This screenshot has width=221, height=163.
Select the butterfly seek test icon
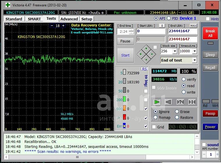[x=192, y=102]
